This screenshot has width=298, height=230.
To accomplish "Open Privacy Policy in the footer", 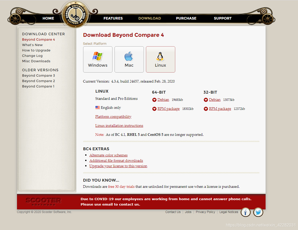I will (x=205, y=212).
